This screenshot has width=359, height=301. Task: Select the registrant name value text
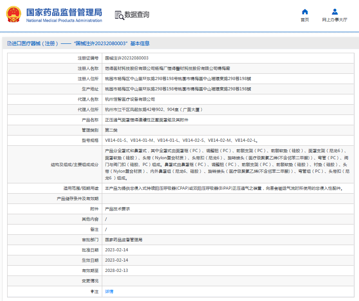(x=167, y=68)
